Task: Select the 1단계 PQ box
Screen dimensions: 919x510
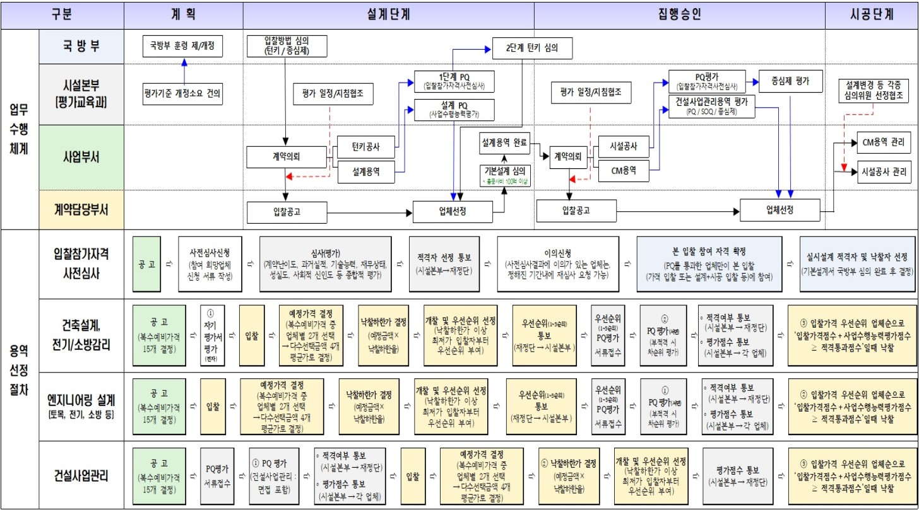Action: click(454, 81)
